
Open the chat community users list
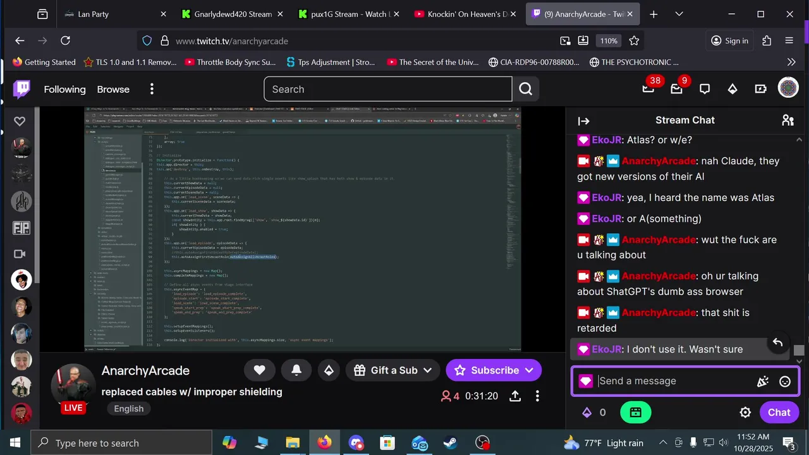click(x=788, y=120)
